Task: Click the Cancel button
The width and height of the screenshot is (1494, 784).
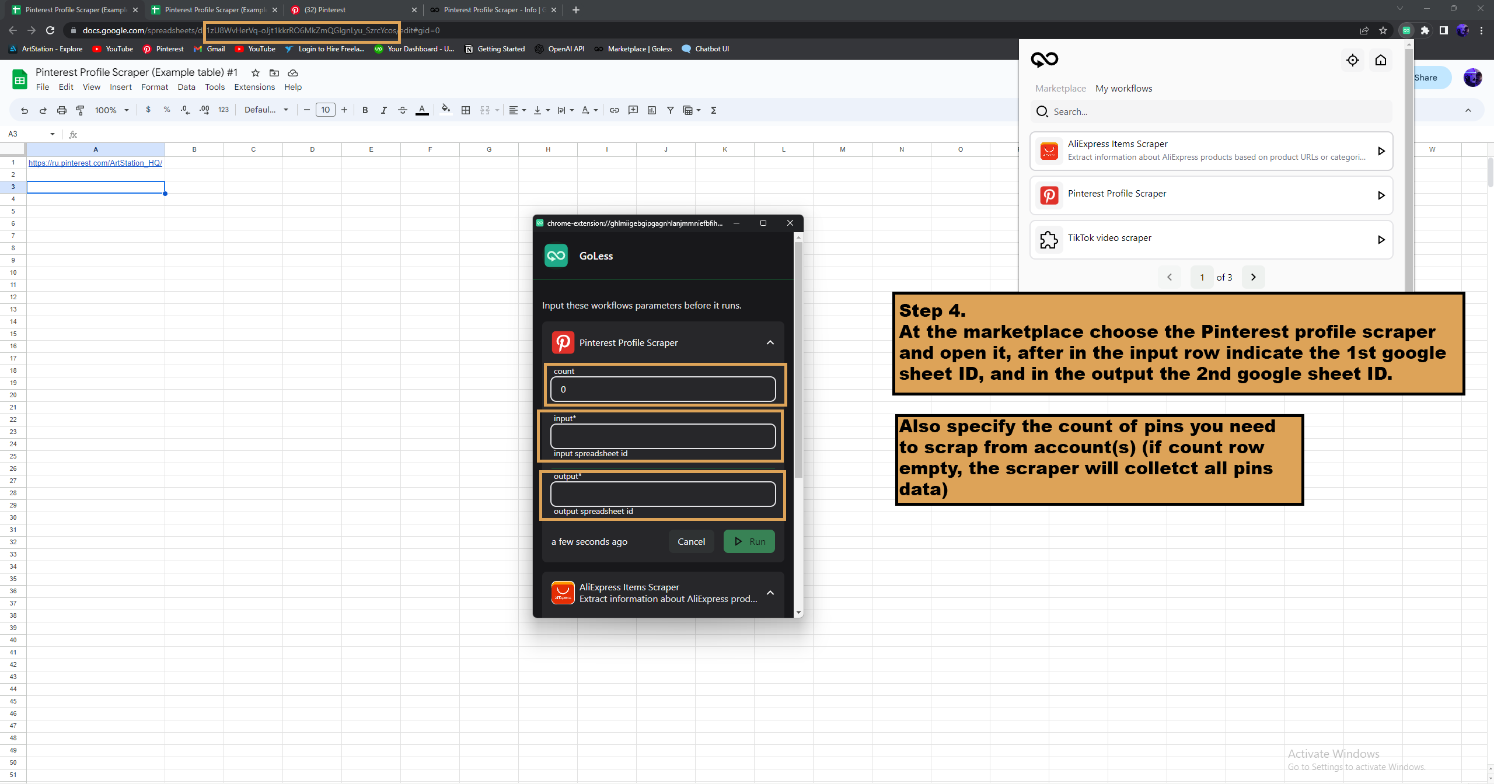Action: (x=691, y=541)
